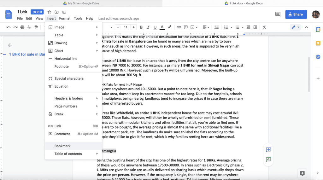Open the Edit menu

pos(29,19)
